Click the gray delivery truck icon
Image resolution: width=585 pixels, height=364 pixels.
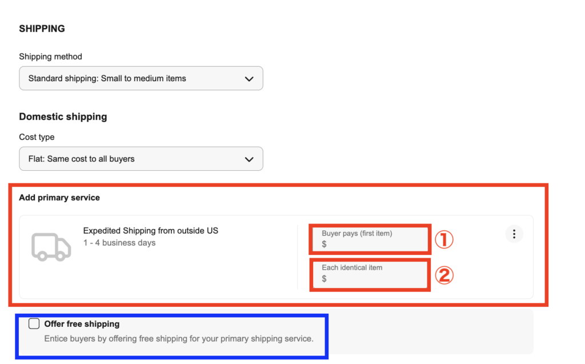click(51, 247)
